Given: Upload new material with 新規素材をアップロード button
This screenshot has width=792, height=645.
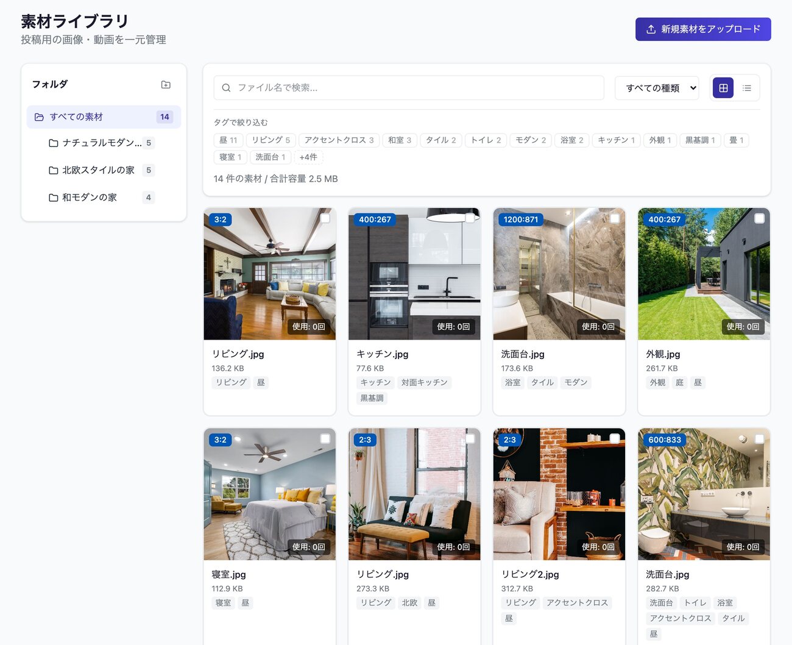Looking at the screenshot, I should tap(703, 29).
